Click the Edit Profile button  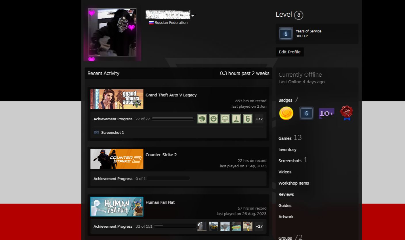pos(290,52)
